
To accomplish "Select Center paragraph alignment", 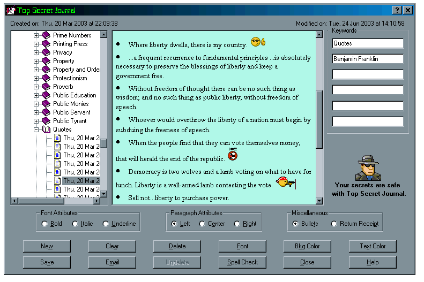I will click(202, 224).
